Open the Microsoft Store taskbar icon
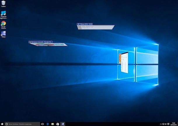Viewport: 178px width, 126px height. pos(57,124)
